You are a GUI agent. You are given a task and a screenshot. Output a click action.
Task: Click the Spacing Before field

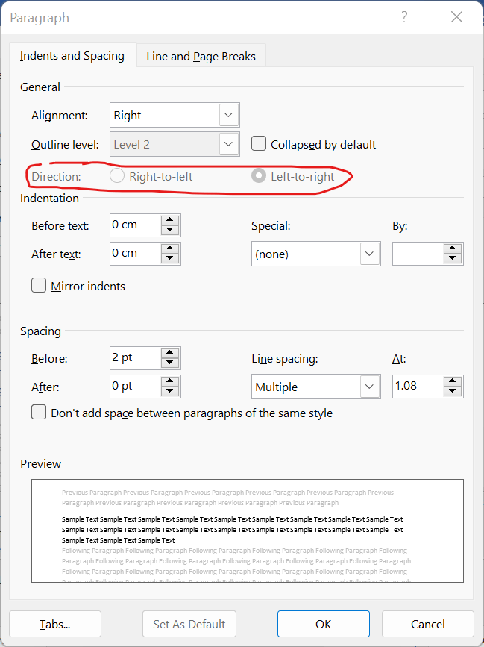point(135,358)
